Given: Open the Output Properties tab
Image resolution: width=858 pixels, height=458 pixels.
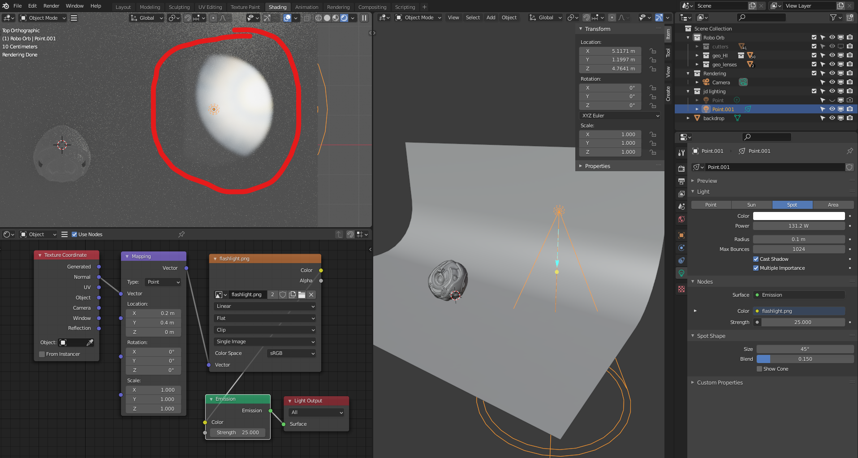Looking at the screenshot, I should pos(681,181).
